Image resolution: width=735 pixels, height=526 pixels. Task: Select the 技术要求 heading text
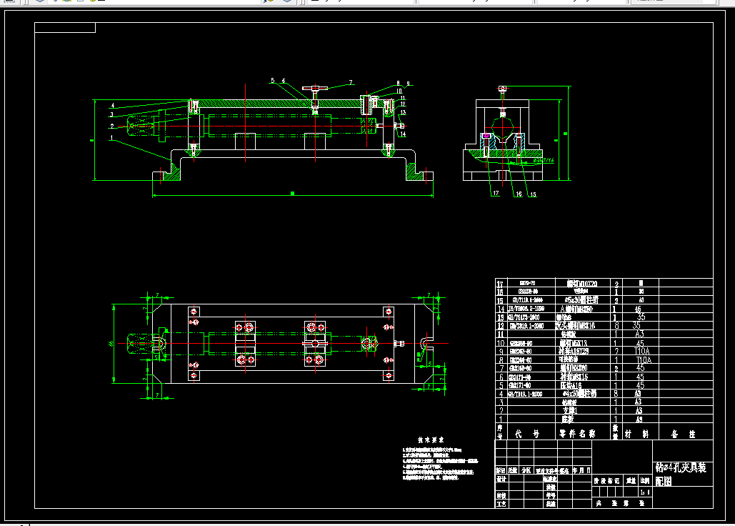pyautogui.click(x=430, y=440)
